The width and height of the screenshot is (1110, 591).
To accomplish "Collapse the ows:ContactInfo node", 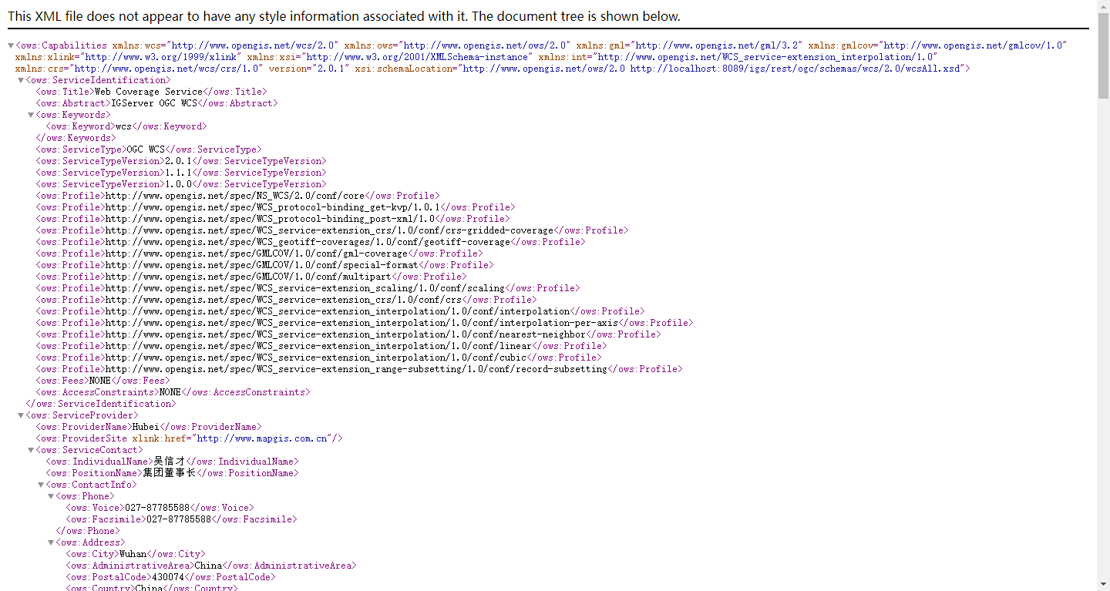I will (x=41, y=485).
